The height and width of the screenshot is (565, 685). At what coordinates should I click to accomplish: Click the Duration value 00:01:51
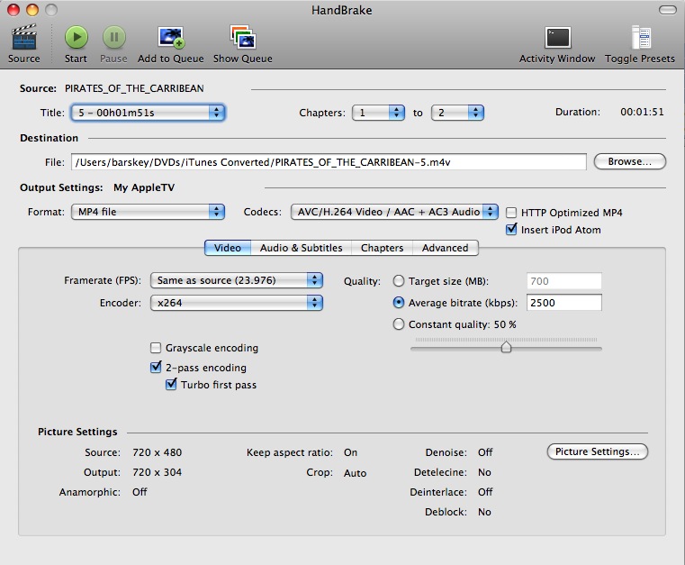[x=642, y=112]
